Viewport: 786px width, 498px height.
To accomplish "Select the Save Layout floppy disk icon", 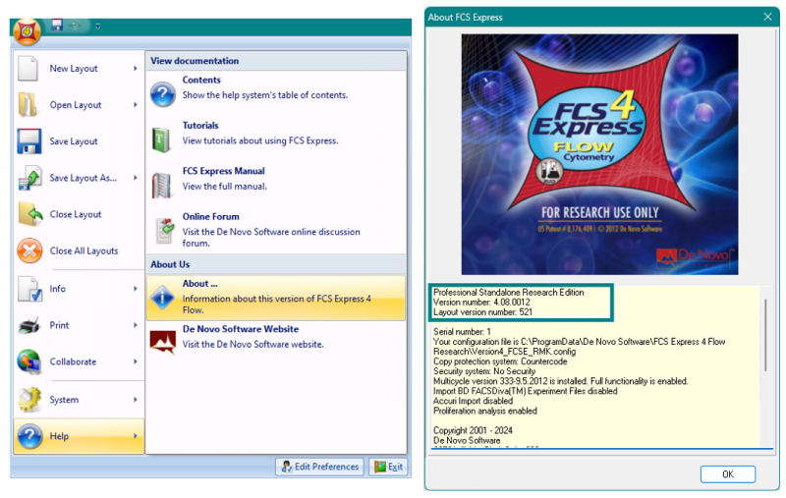I will 30,140.
